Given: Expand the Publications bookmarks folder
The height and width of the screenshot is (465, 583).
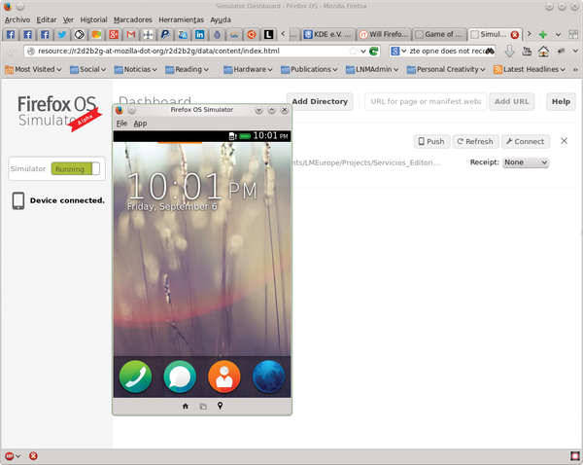Looking at the screenshot, I should pyautogui.click(x=309, y=69).
